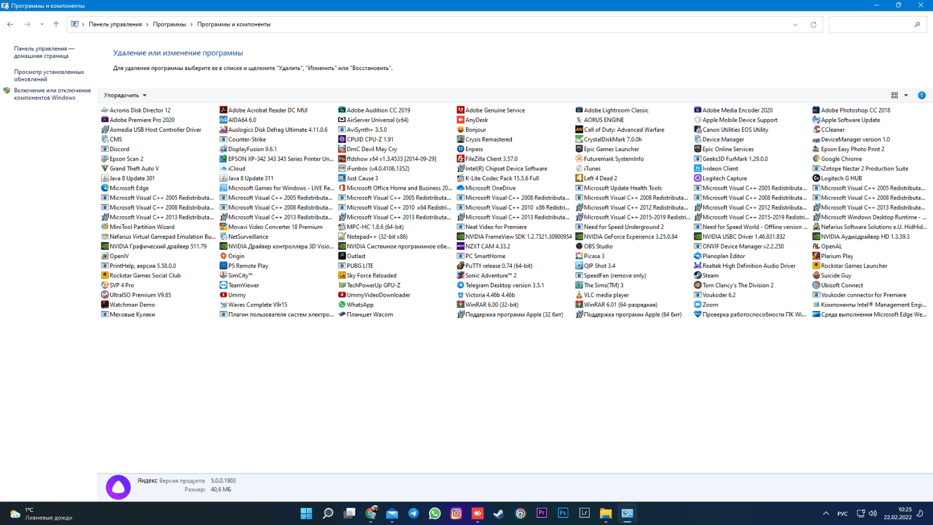This screenshot has height=525, width=933.
Task: Click the Adobe Photoshop CC 2018 icon
Action: (816, 110)
